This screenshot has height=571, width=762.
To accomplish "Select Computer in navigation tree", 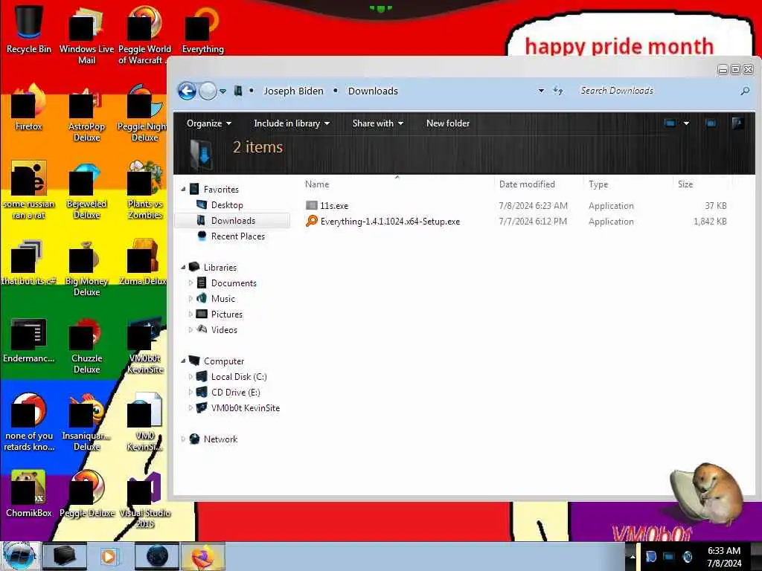I will (223, 361).
